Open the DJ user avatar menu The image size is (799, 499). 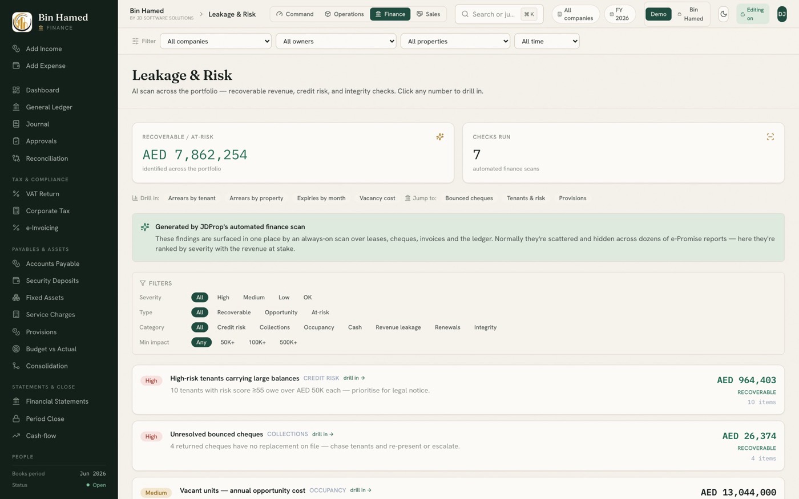782,14
